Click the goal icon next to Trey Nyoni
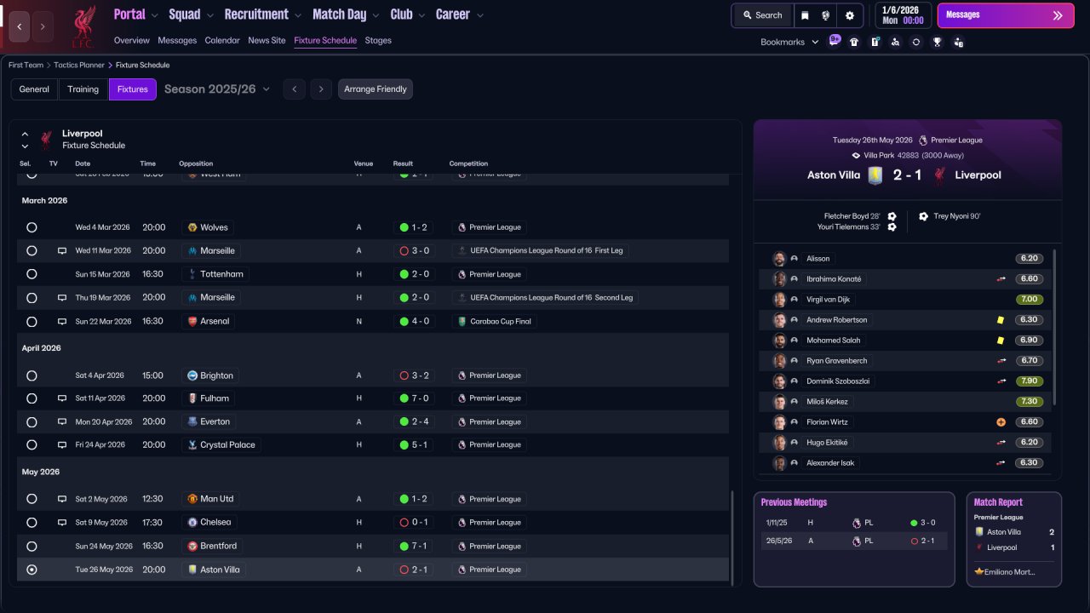1090x613 pixels. point(923,216)
